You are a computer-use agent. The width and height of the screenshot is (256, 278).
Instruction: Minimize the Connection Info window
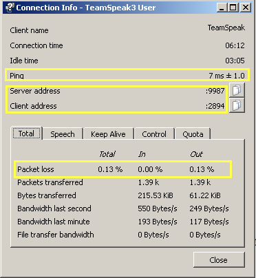click(x=222, y=8)
